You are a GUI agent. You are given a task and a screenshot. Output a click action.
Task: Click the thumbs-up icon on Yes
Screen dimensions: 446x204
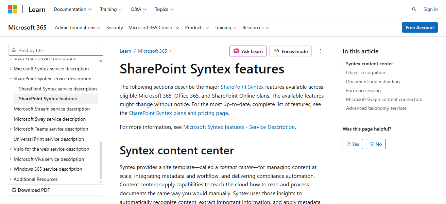349,144
